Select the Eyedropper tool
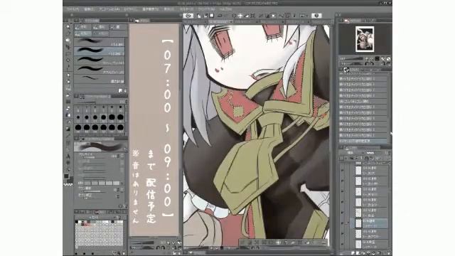The width and height of the screenshot is (455, 256). (68, 67)
